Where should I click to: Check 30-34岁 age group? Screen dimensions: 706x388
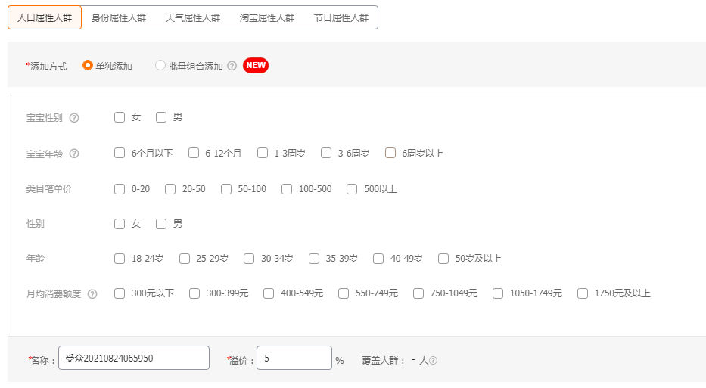(249, 259)
